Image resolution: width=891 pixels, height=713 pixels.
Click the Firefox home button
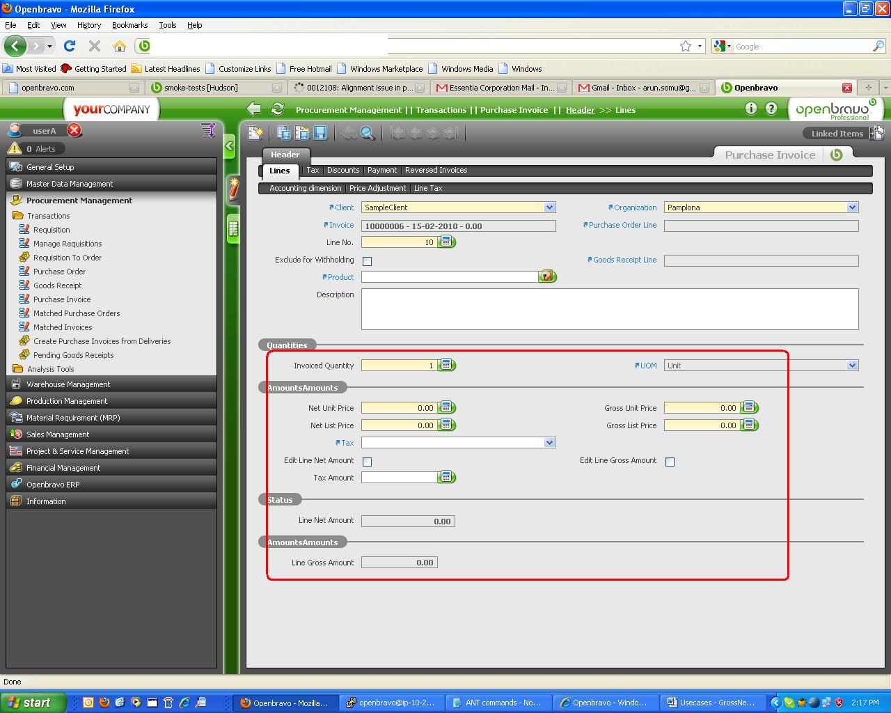(x=120, y=46)
